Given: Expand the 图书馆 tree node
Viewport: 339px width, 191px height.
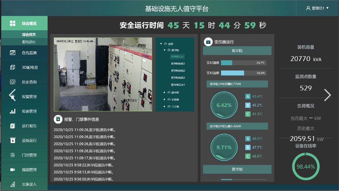Looking at the screenshot, I should 165,93.
